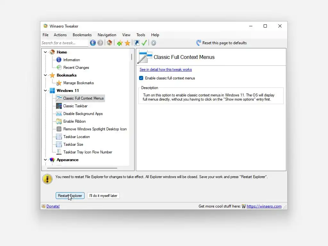Select the Classic Taskbar tree label
The height and width of the screenshot is (246, 328).
click(x=75, y=106)
